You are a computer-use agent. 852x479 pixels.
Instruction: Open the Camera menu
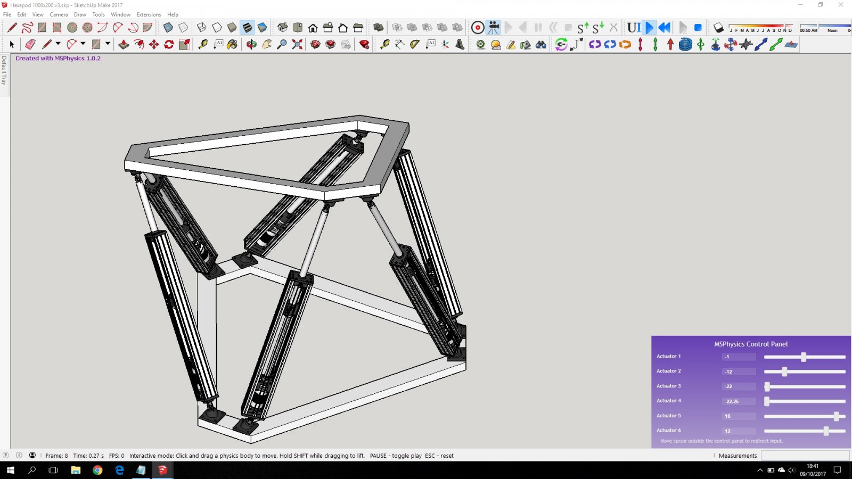point(59,14)
